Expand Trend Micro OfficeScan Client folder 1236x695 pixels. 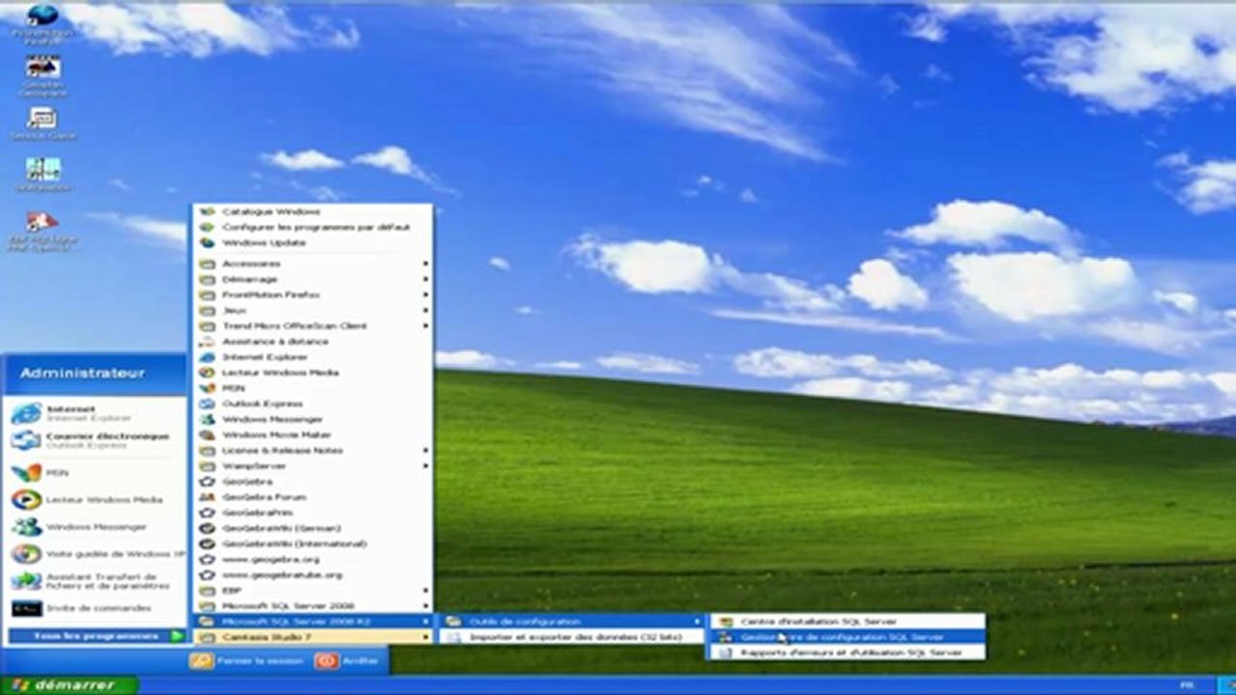pos(313,326)
